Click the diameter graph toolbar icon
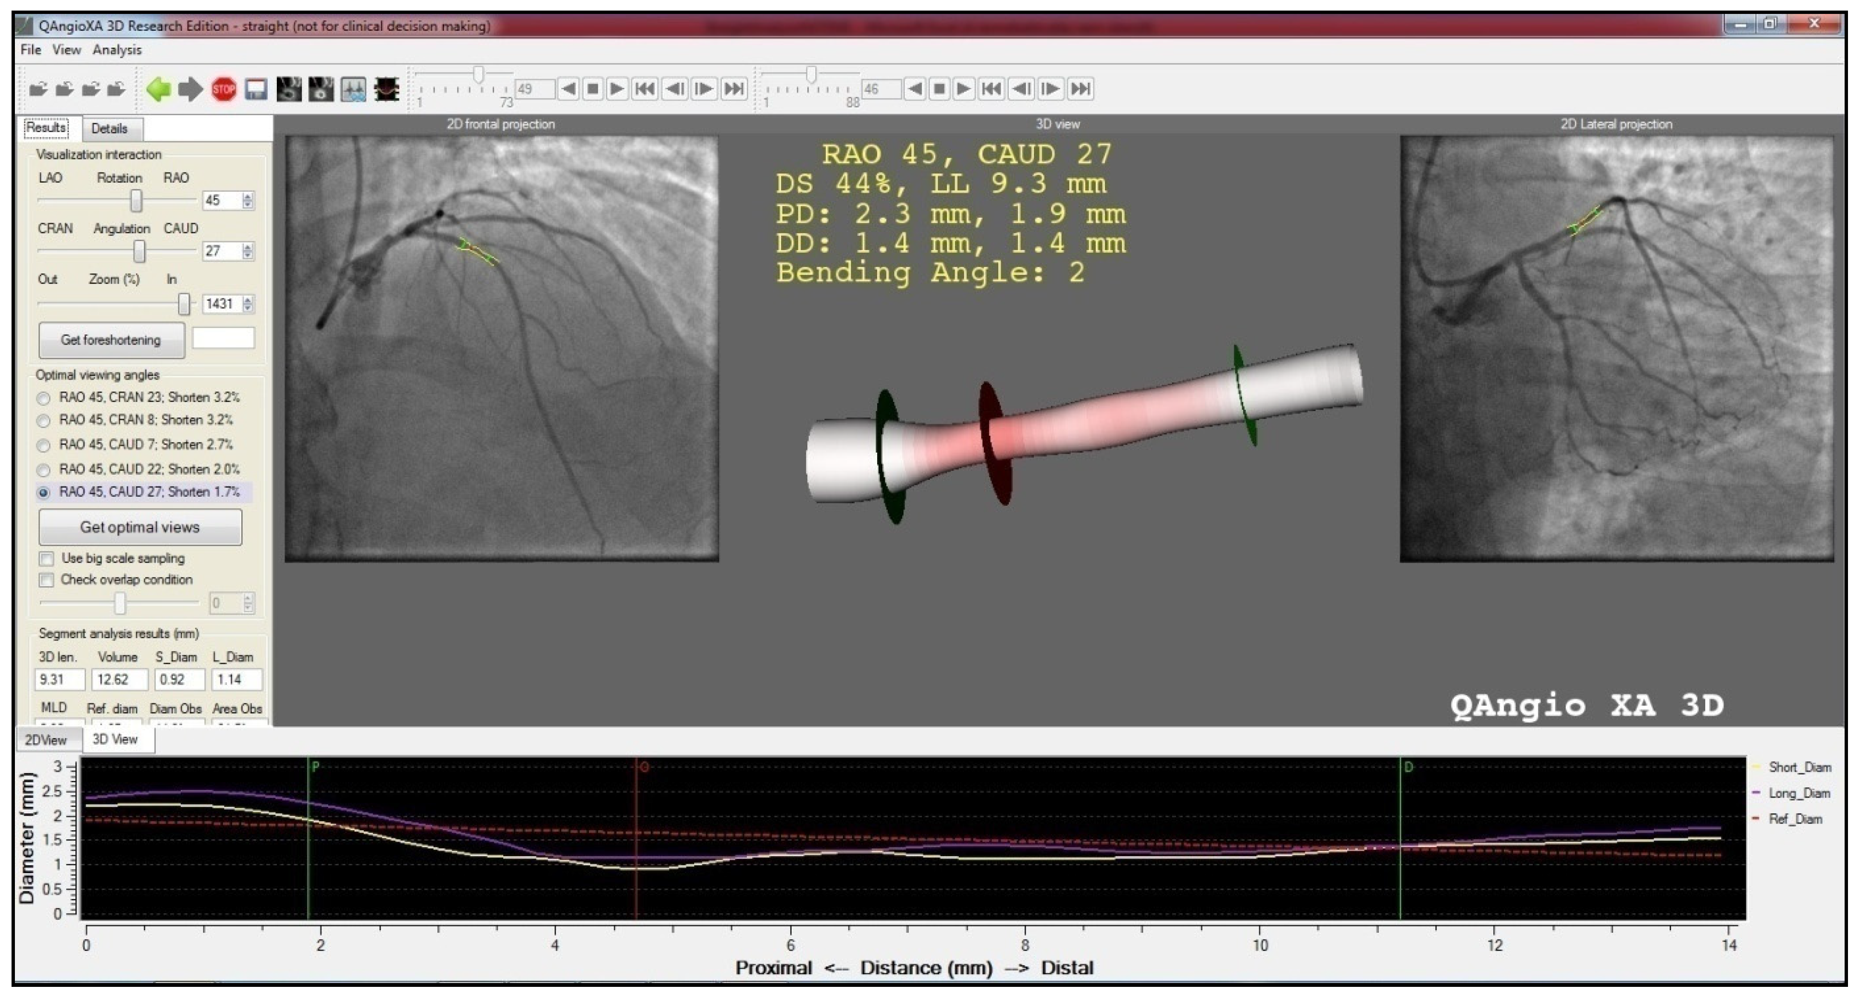 (353, 89)
